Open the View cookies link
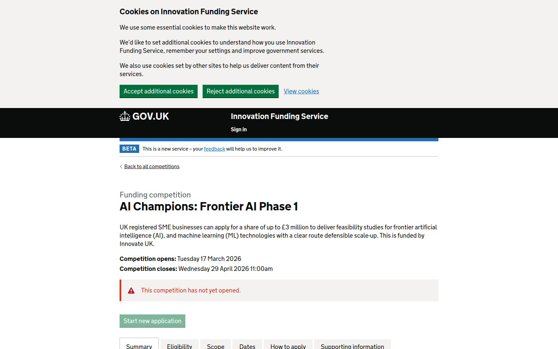 [301, 91]
